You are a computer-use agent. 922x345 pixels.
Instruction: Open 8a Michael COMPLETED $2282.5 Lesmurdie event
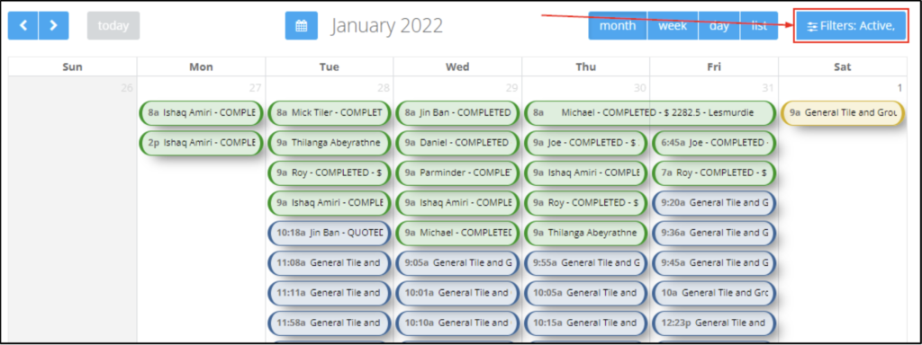pyautogui.click(x=649, y=112)
